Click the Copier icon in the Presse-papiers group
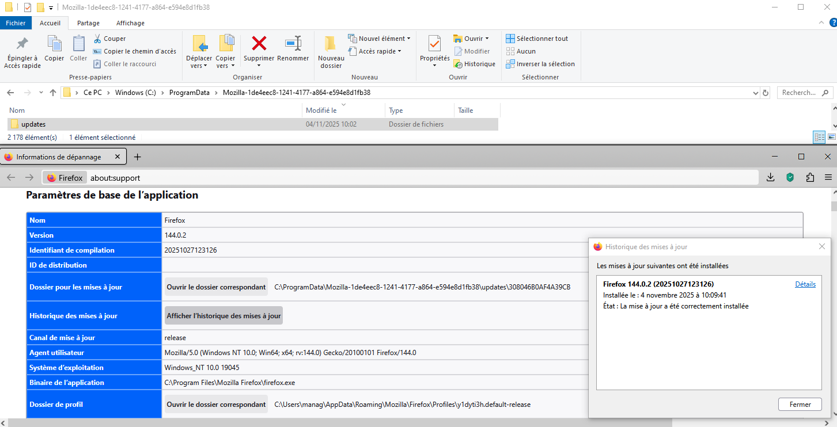The image size is (837, 427). click(x=55, y=48)
